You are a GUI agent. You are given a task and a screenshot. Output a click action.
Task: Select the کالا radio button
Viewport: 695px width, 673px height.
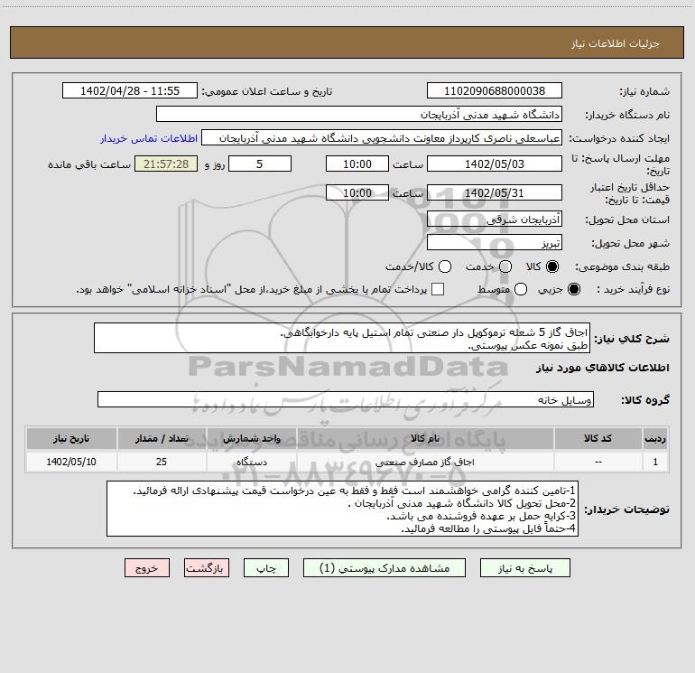pyautogui.click(x=552, y=266)
